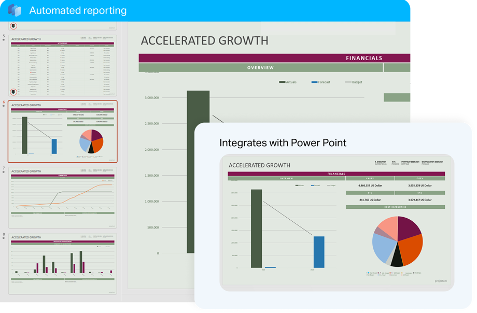Click small icon beneath slide number 6

(x=4, y=106)
